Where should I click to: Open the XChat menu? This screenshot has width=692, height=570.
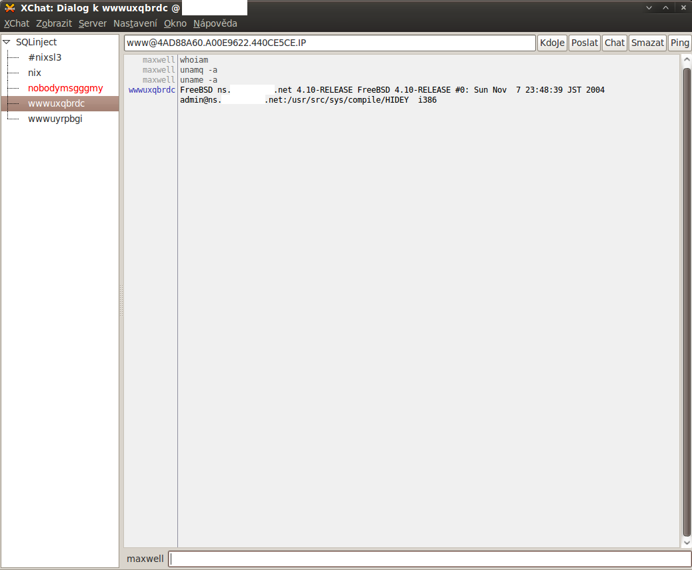(16, 23)
